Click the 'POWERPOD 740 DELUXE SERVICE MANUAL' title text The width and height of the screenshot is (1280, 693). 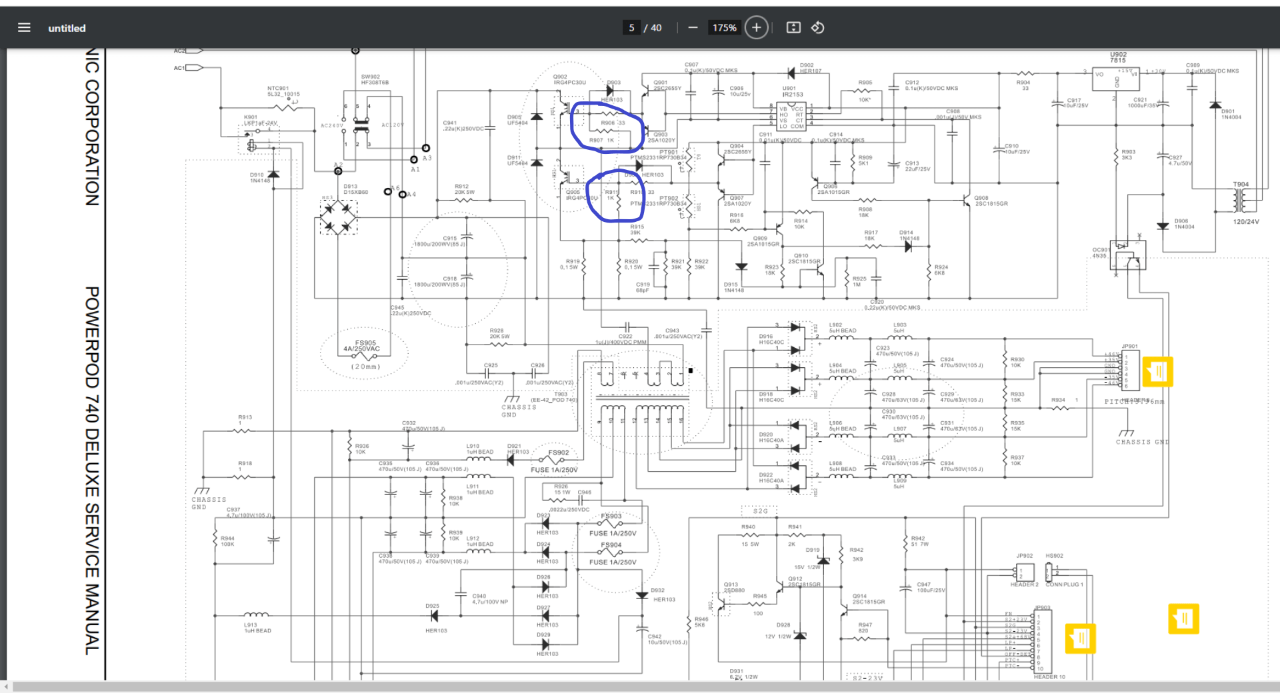93,470
